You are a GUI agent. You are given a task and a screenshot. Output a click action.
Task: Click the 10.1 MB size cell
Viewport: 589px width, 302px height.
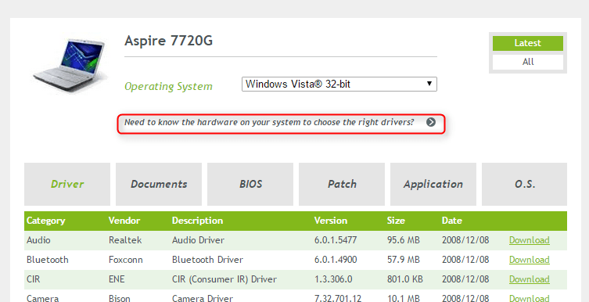click(x=403, y=299)
